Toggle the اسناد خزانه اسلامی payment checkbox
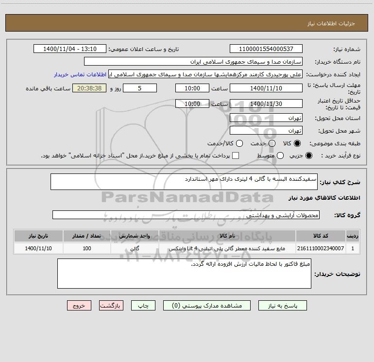The width and height of the screenshot is (374, 362). 236,155
